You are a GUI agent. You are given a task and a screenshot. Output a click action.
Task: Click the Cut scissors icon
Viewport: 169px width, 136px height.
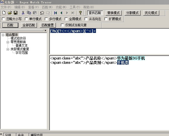coord(23,13)
